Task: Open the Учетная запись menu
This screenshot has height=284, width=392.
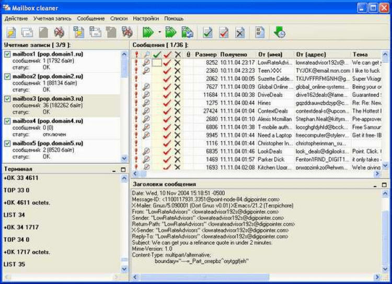Action: [x=52, y=18]
